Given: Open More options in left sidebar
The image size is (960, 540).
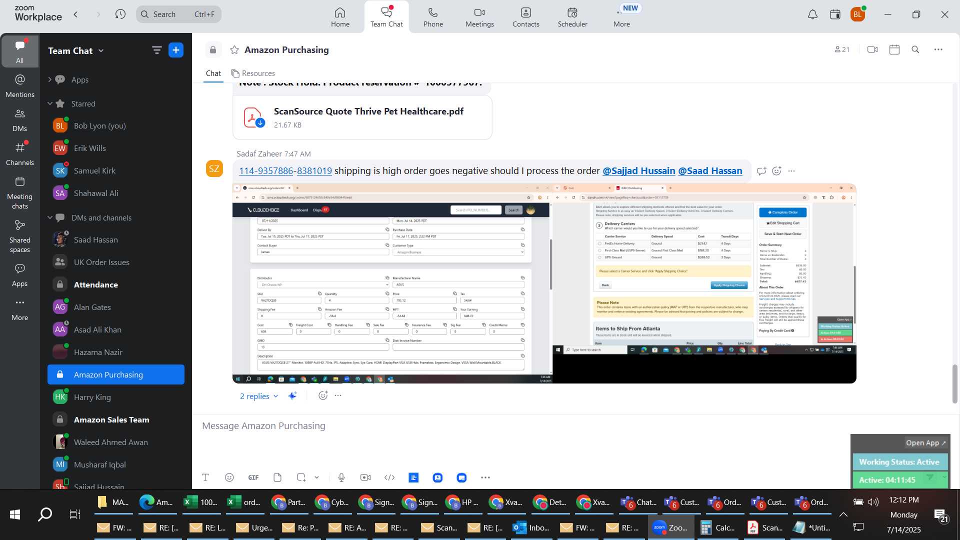Looking at the screenshot, I should coord(19,309).
